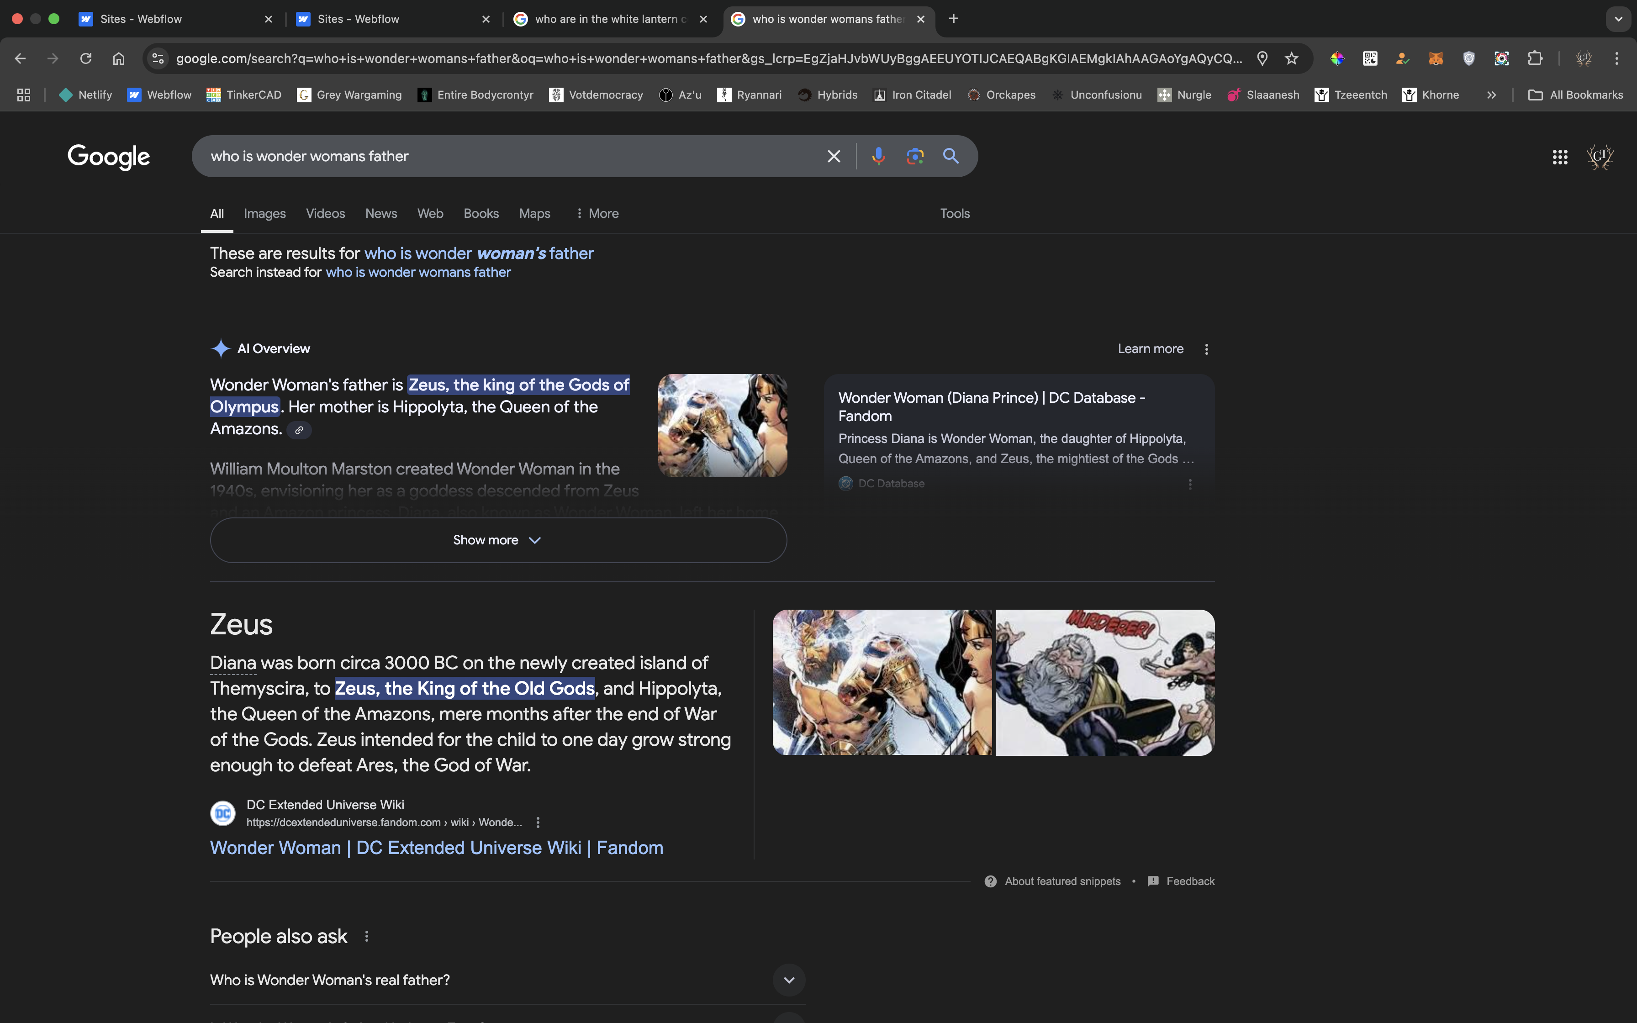Switch to the Images results tab
Screen dimensions: 1637x1023
tap(264, 214)
